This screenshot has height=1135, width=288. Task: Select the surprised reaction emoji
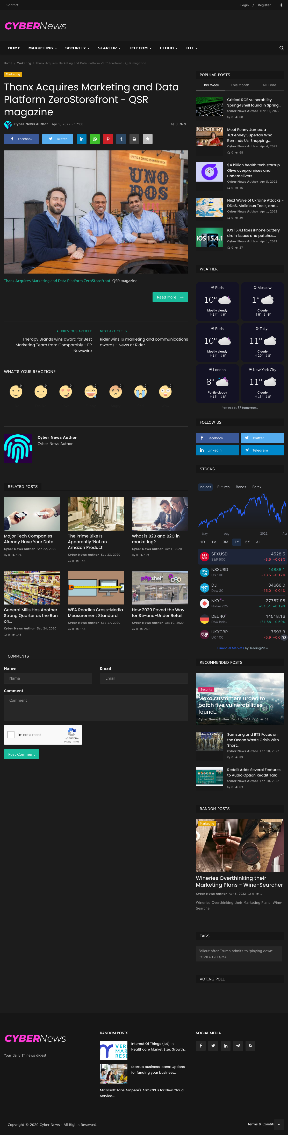click(x=165, y=391)
